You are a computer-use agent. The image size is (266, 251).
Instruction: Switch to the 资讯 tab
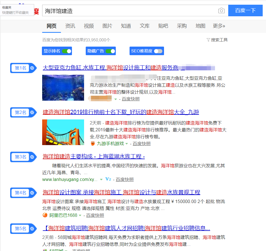pos(70,26)
